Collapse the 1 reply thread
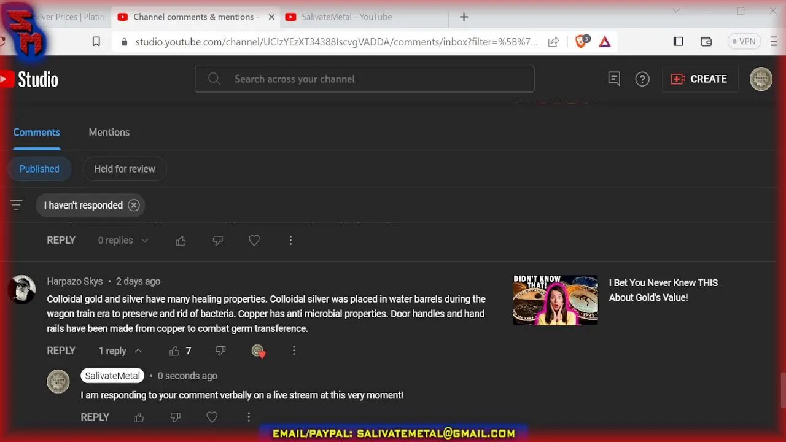786x442 pixels. pos(120,351)
